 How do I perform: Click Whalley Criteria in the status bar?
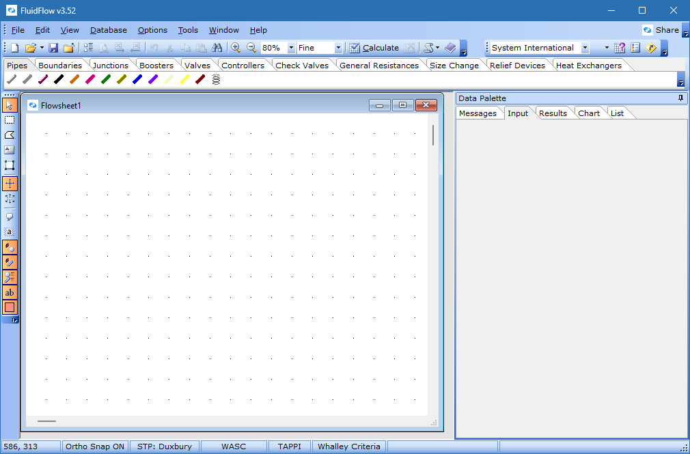coord(349,446)
